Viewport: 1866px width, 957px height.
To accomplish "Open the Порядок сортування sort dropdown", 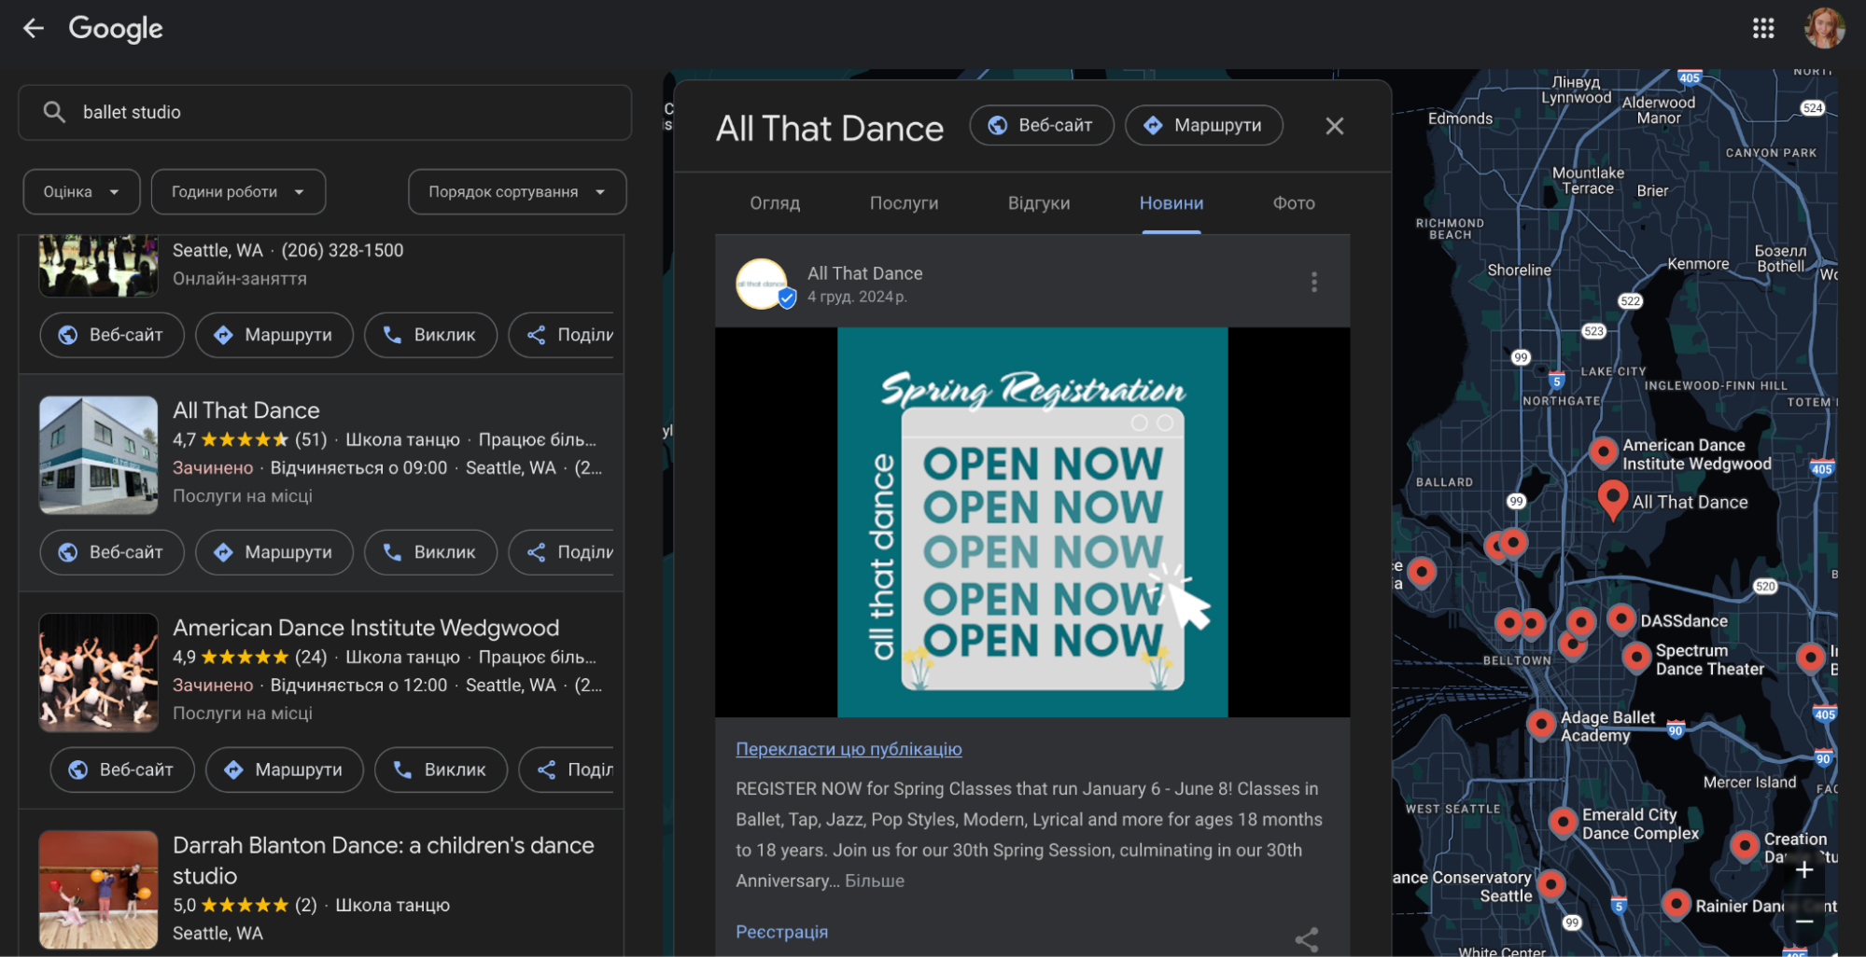I will [517, 192].
